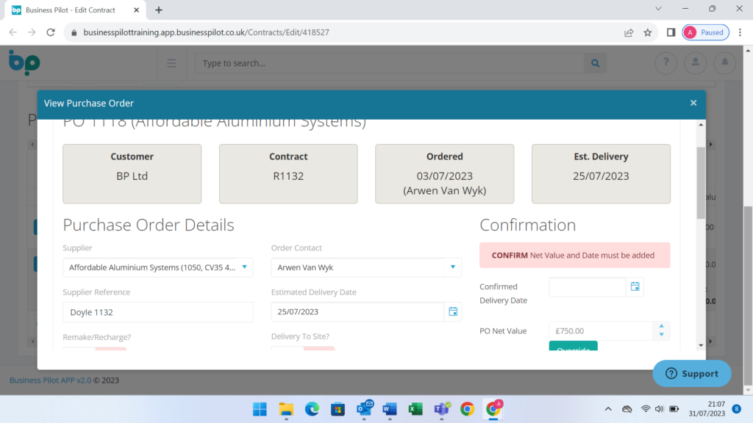Image resolution: width=753 pixels, height=423 pixels.
Task: Increase PO Net Value with the up arrow
Action: [x=661, y=327]
